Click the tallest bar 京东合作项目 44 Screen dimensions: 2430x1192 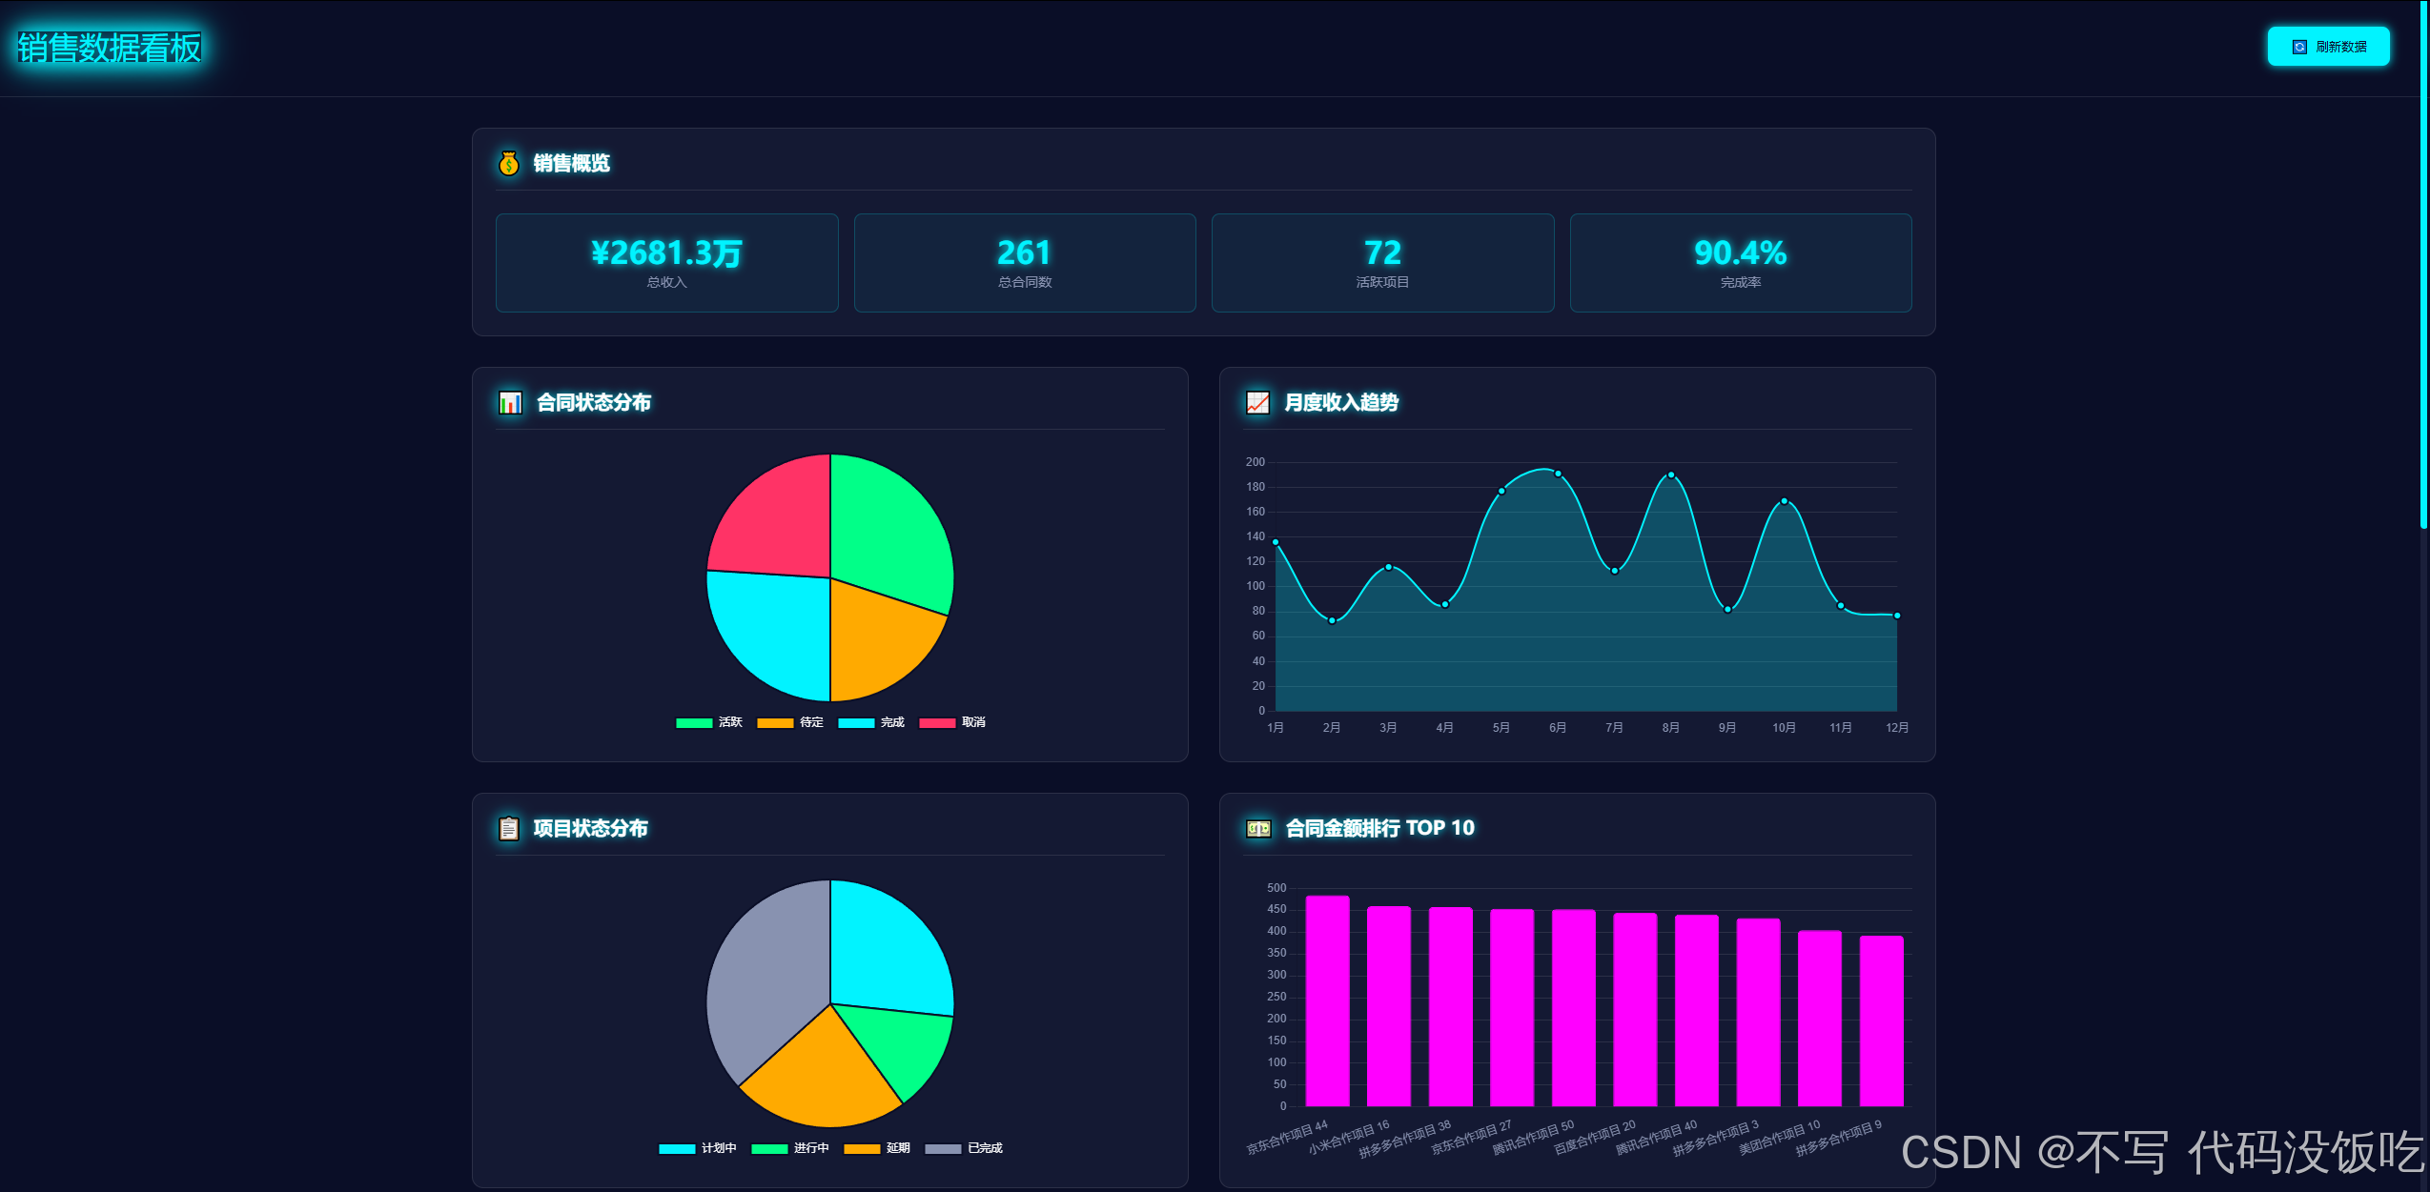pos(1327,1000)
